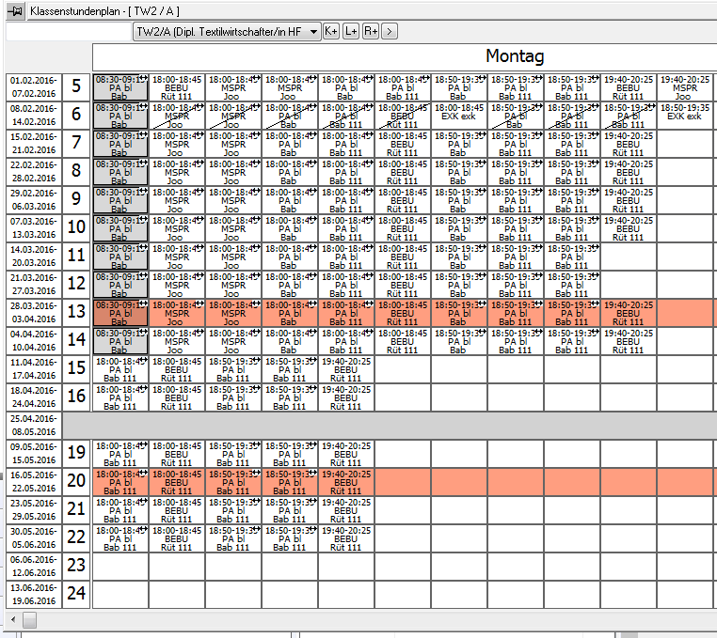Open the TW2/A class dropdown
The height and width of the screenshot is (638, 717).
tap(314, 31)
